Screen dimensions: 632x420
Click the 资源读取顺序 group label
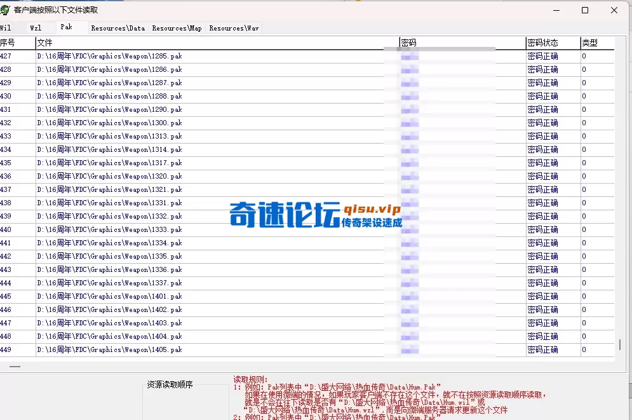point(170,384)
